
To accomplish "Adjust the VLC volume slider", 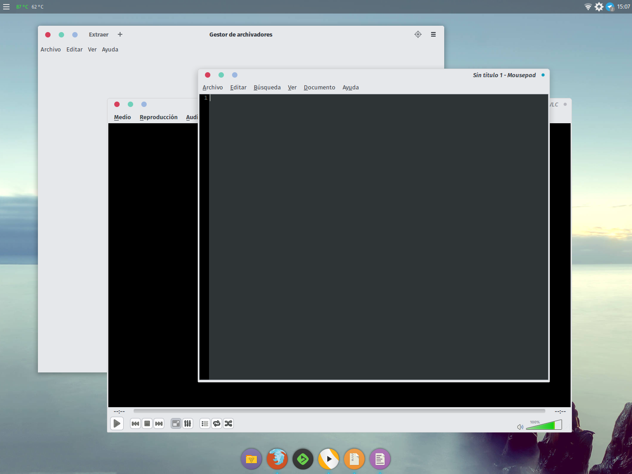I will [544, 425].
